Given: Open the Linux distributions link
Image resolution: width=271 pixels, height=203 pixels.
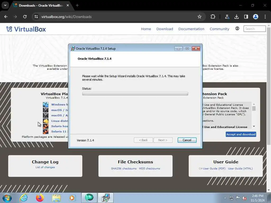Looking at the screenshot, I should pos(60,121).
